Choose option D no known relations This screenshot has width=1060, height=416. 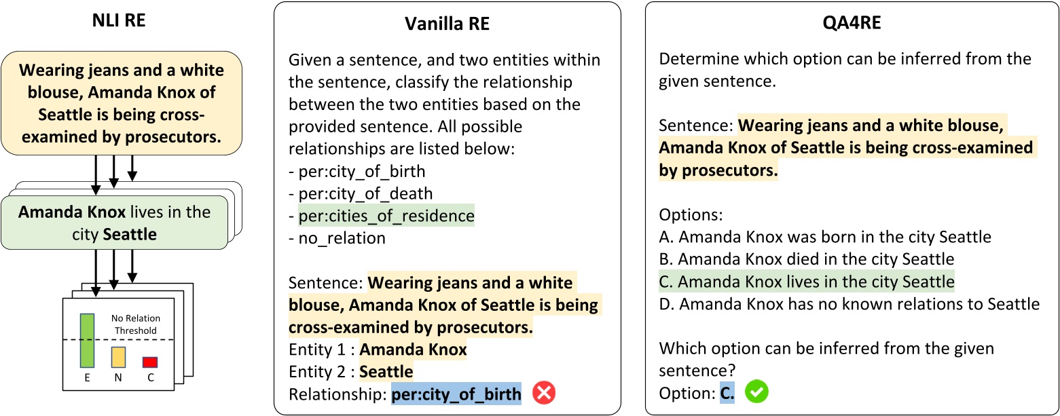(x=849, y=303)
